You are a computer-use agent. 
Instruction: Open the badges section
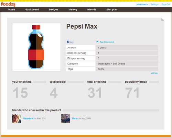point(54,10)
